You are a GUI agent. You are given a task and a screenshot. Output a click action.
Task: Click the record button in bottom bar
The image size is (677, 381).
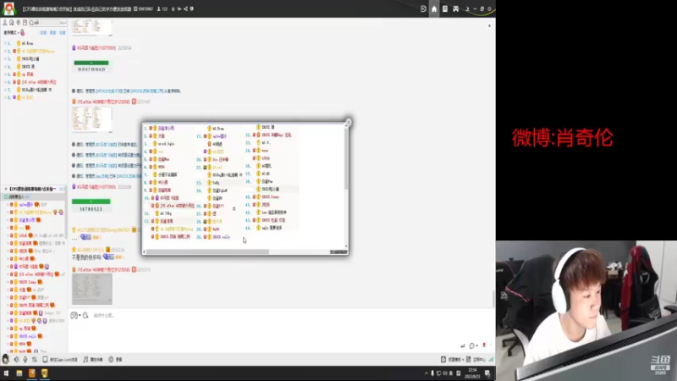tap(115, 359)
